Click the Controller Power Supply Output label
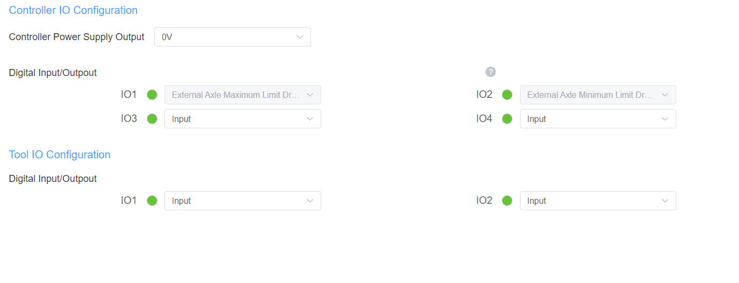The height and width of the screenshot is (283, 739). (77, 37)
